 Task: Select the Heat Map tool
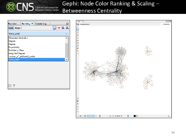coord(78,51)
